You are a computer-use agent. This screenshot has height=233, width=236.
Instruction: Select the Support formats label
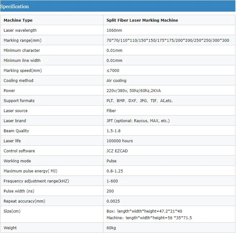pyautogui.click(x=19, y=101)
